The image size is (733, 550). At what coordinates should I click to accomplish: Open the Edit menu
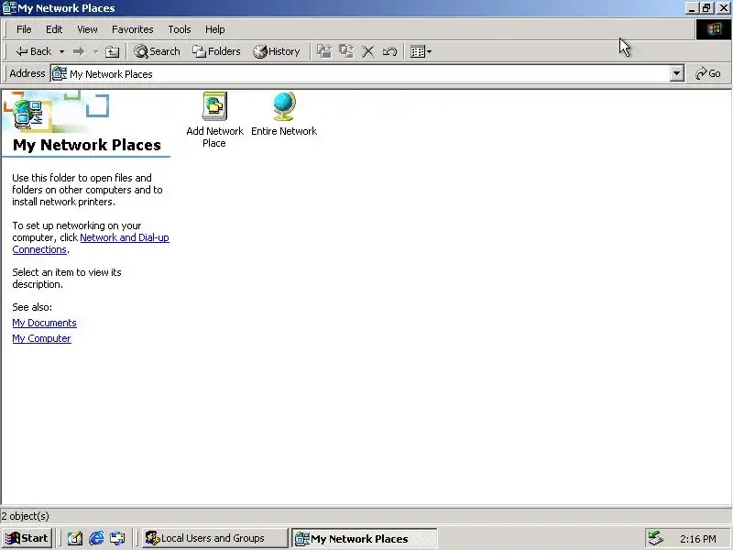(54, 29)
